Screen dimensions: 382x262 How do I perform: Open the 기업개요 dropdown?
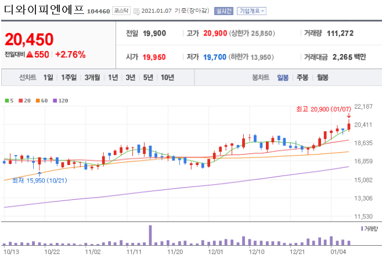pos(251,11)
